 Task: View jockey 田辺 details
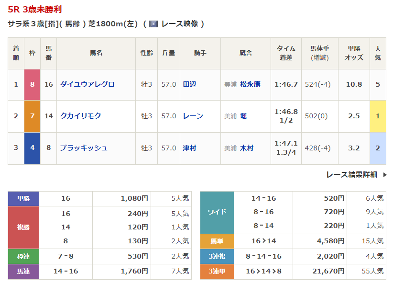tap(189, 84)
